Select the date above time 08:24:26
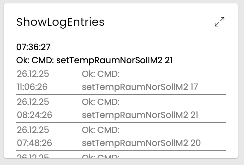The height and width of the screenshot is (165, 244). point(33,102)
